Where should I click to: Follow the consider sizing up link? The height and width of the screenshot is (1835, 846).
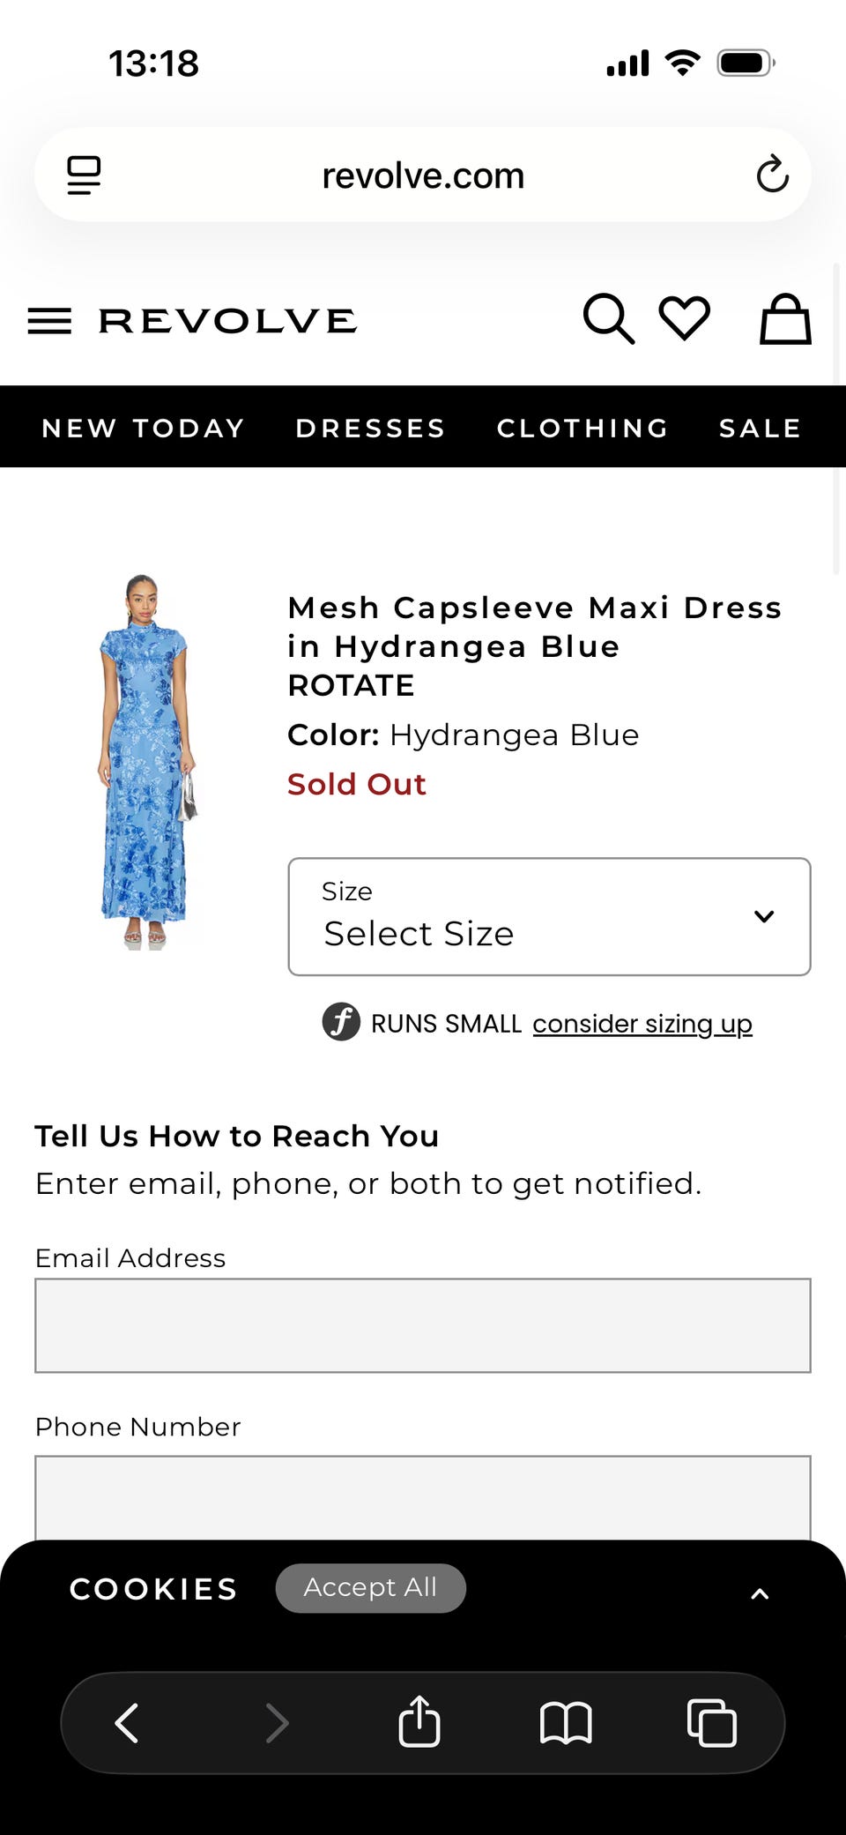[642, 1024]
